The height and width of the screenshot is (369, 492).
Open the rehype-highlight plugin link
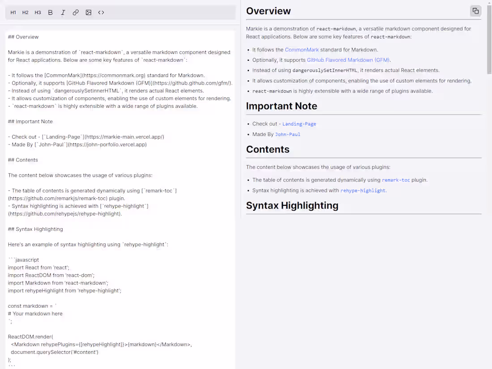click(363, 191)
